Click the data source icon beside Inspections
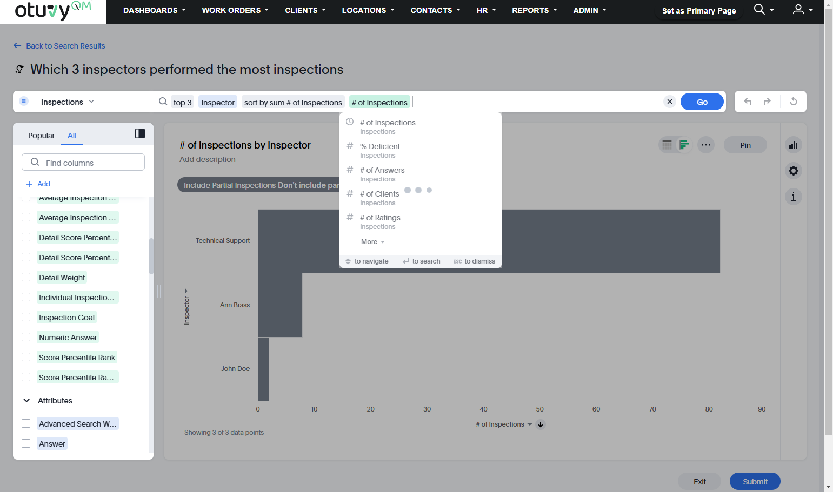833x492 pixels. tap(24, 101)
